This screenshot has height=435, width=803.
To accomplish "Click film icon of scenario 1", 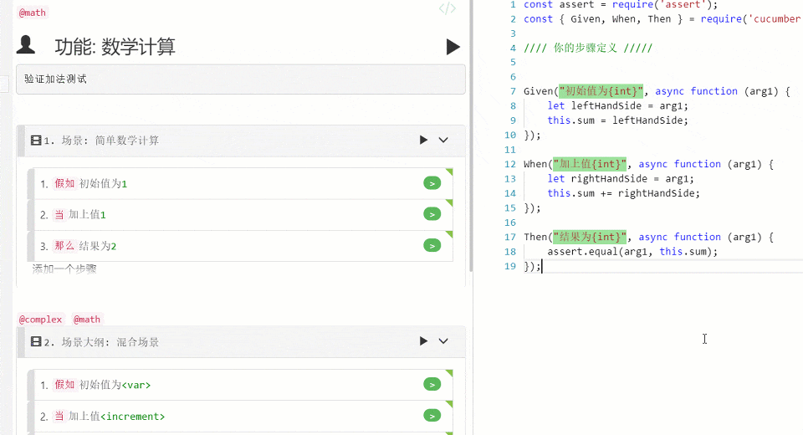I will [36, 141].
